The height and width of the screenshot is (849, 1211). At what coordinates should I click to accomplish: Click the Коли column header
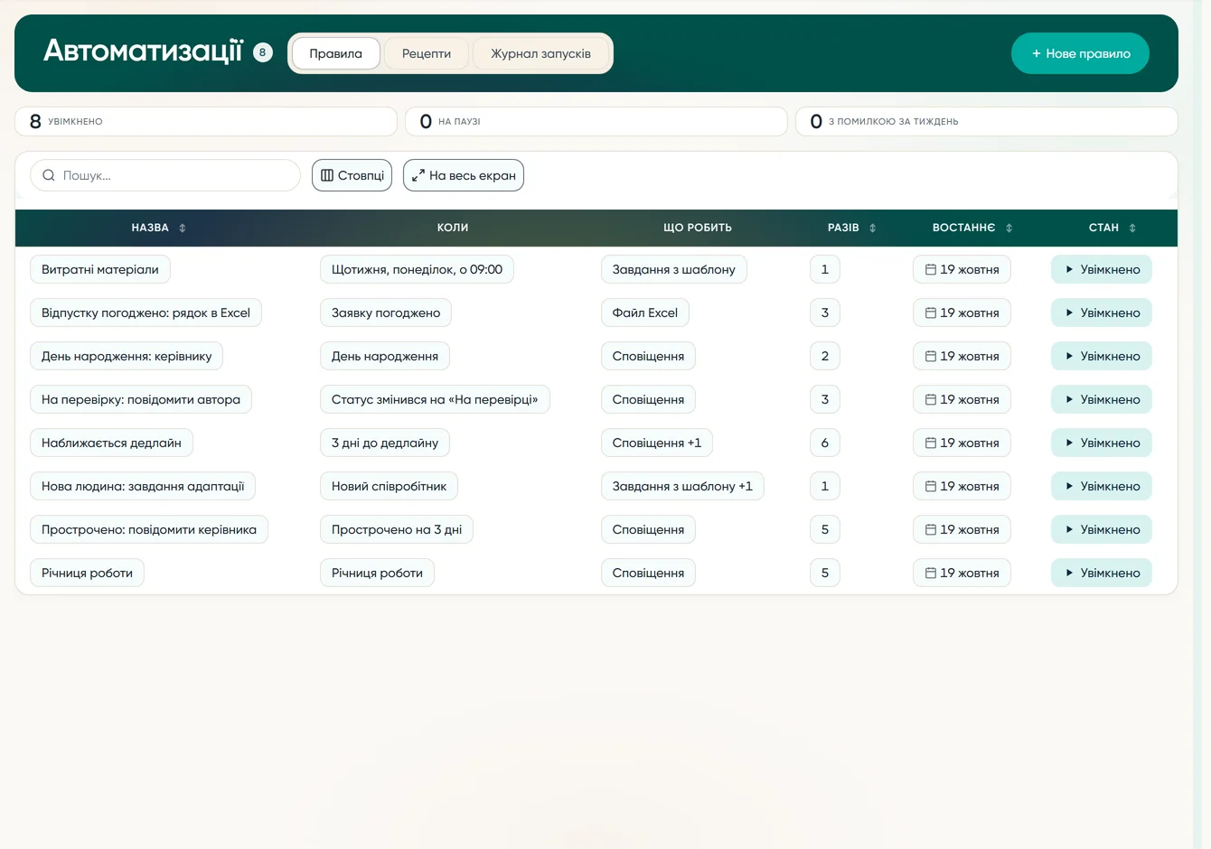click(x=453, y=228)
